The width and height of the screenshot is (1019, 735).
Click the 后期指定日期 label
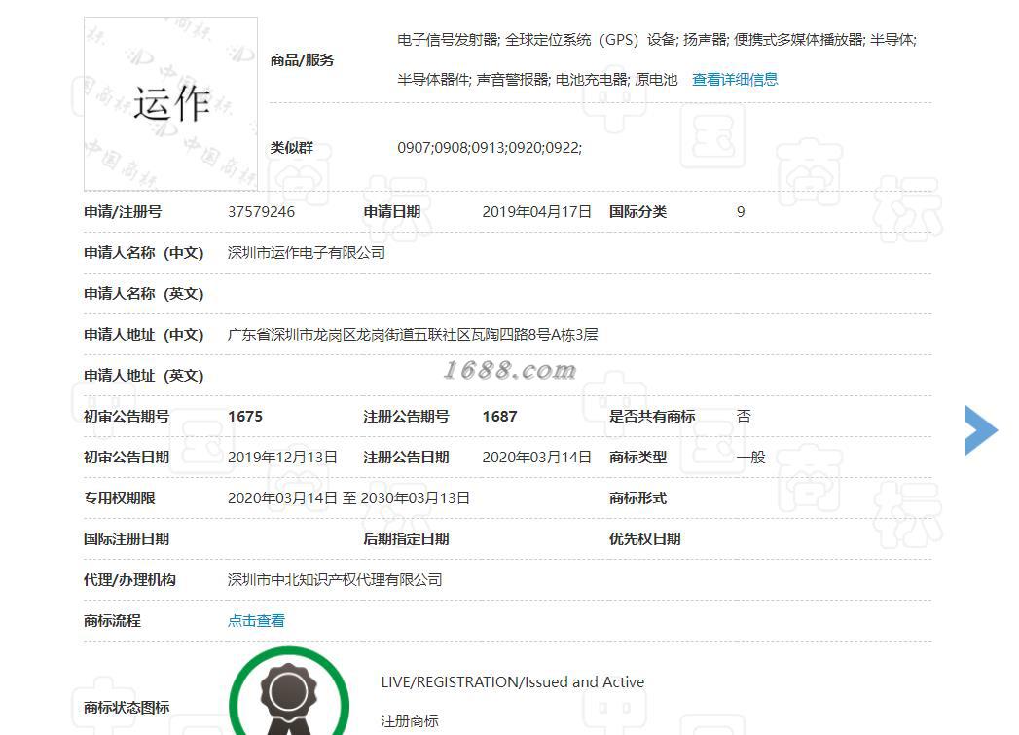click(406, 538)
